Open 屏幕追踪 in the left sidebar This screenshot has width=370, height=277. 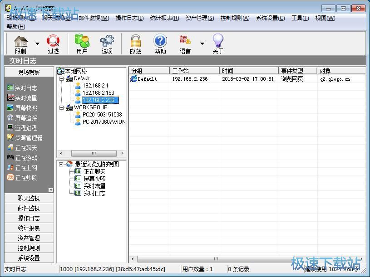click(22, 118)
